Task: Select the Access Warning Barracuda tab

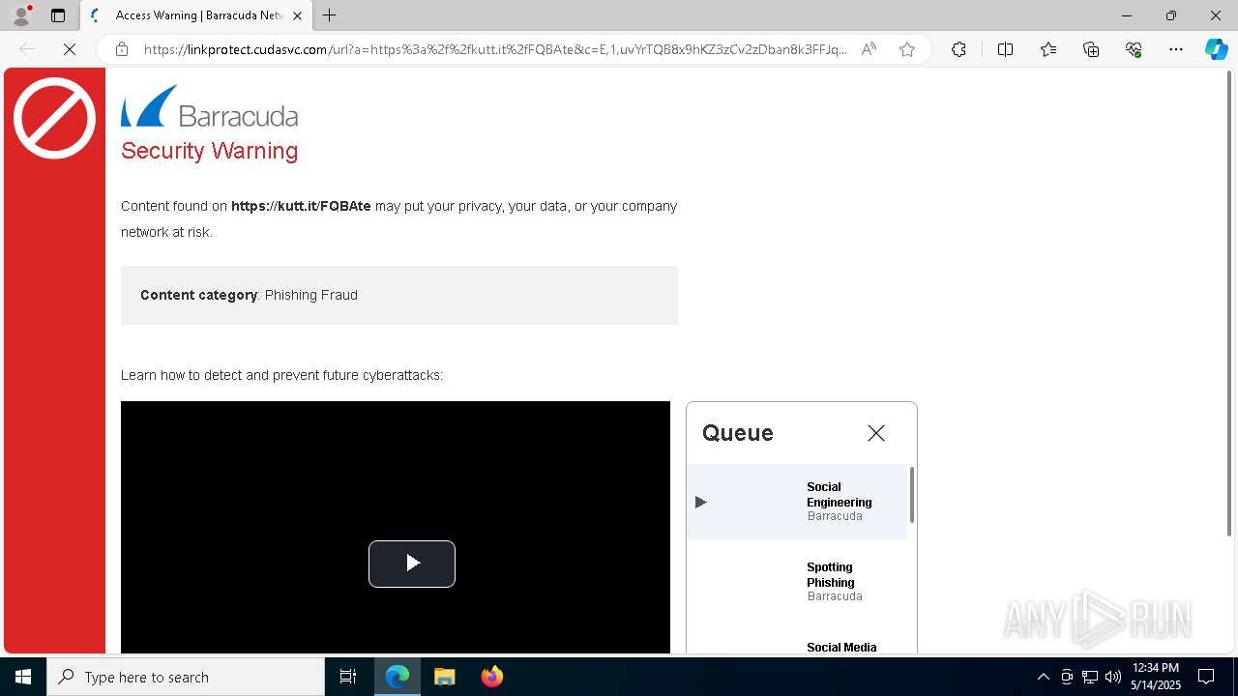Action: point(196,15)
